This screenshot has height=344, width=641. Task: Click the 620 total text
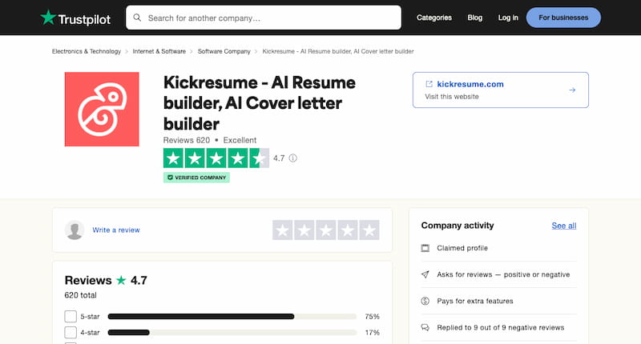coord(81,295)
